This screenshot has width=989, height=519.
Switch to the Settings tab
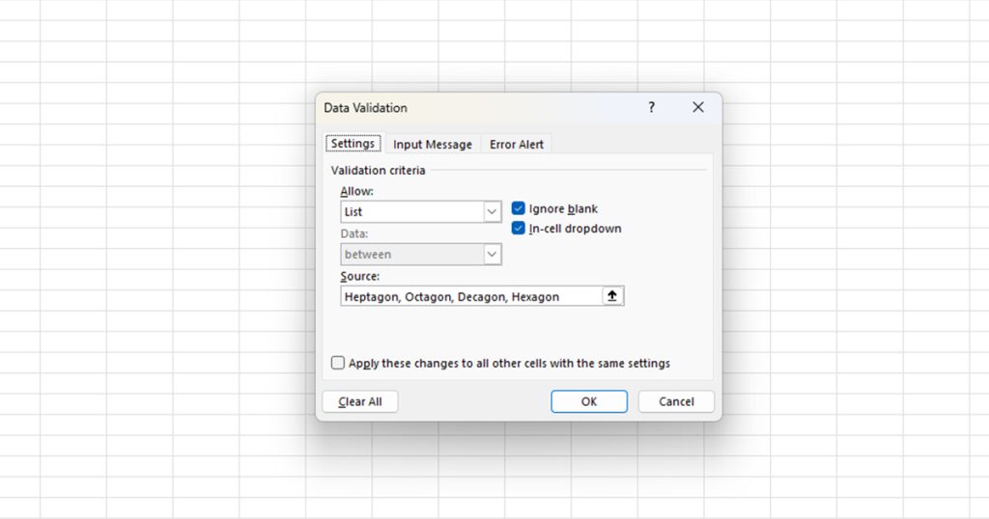[x=353, y=144]
